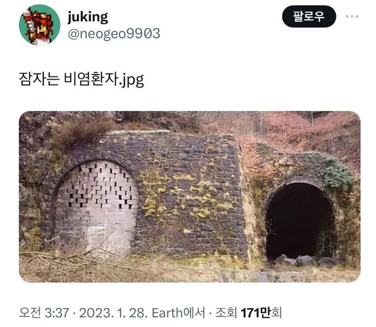The width and height of the screenshot is (376, 327).
Task: Open juking's pixel-art profile avatar
Action: point(39,25)
